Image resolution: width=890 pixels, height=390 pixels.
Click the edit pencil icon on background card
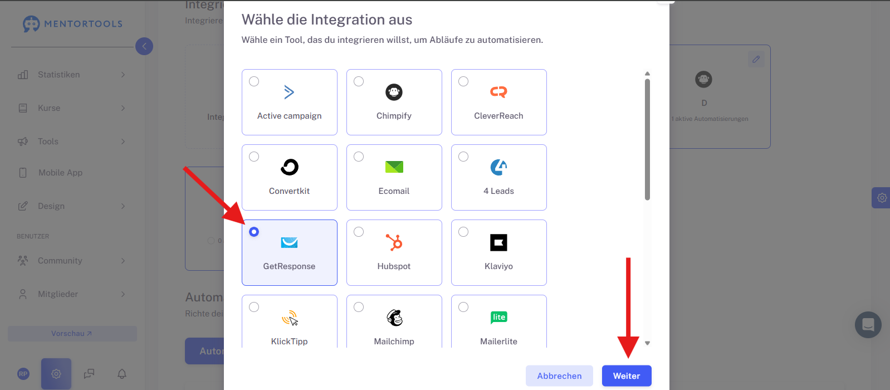click(756, 59)
